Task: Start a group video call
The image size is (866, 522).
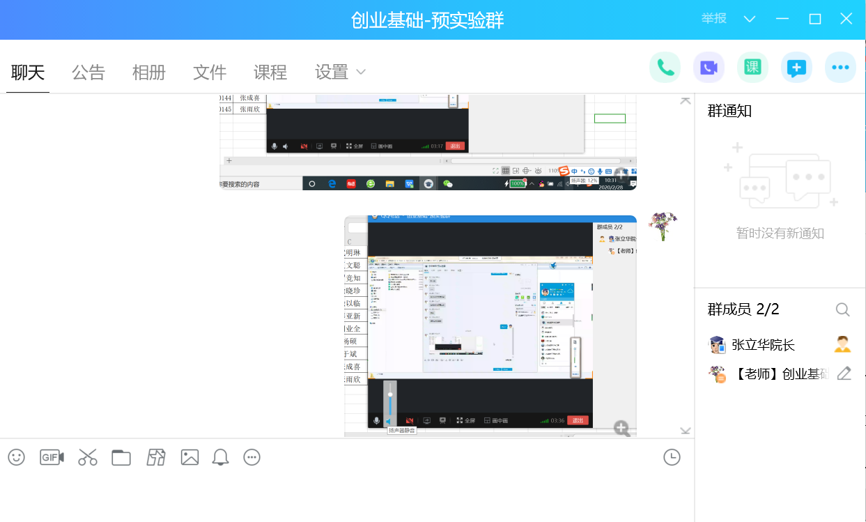Action: pyautogui.click(x=709, y=68)
